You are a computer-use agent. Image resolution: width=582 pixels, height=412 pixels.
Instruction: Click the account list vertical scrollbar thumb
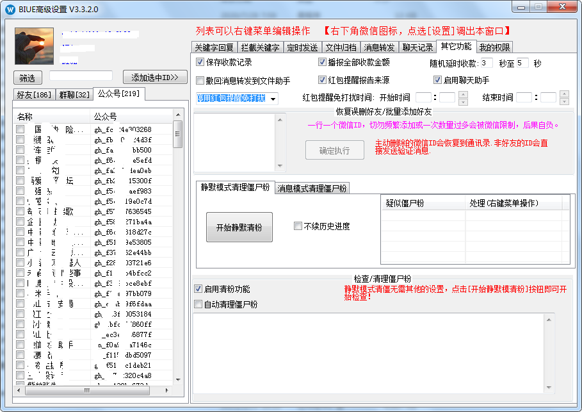tap(178, 134)
